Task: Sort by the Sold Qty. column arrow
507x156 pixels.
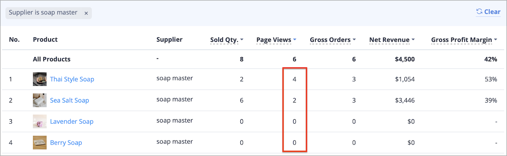Action: [242, 40]
